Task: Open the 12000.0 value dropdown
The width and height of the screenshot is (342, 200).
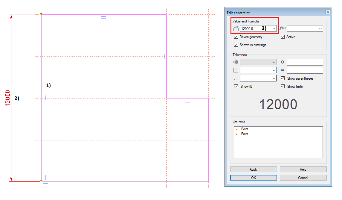Action: (274, 28)
